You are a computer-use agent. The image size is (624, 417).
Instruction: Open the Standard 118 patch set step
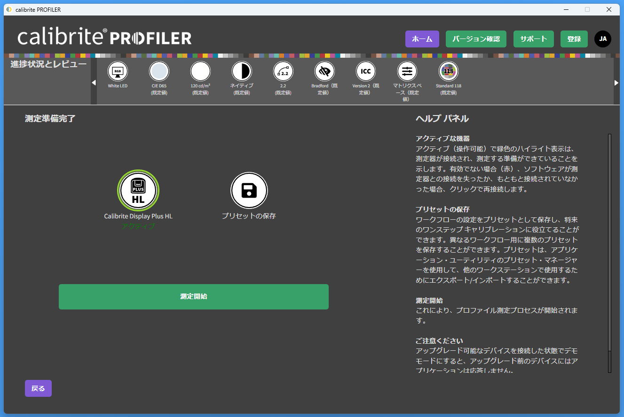tap(449, 71)
